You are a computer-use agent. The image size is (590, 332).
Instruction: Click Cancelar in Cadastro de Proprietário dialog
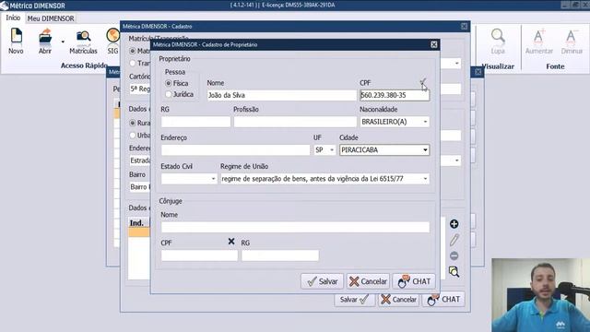[x=368, y=281]
